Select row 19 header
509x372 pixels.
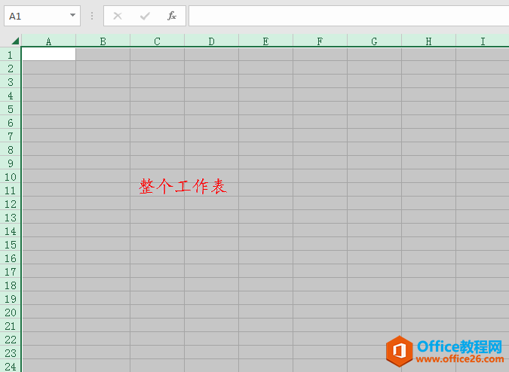(11, 299)
